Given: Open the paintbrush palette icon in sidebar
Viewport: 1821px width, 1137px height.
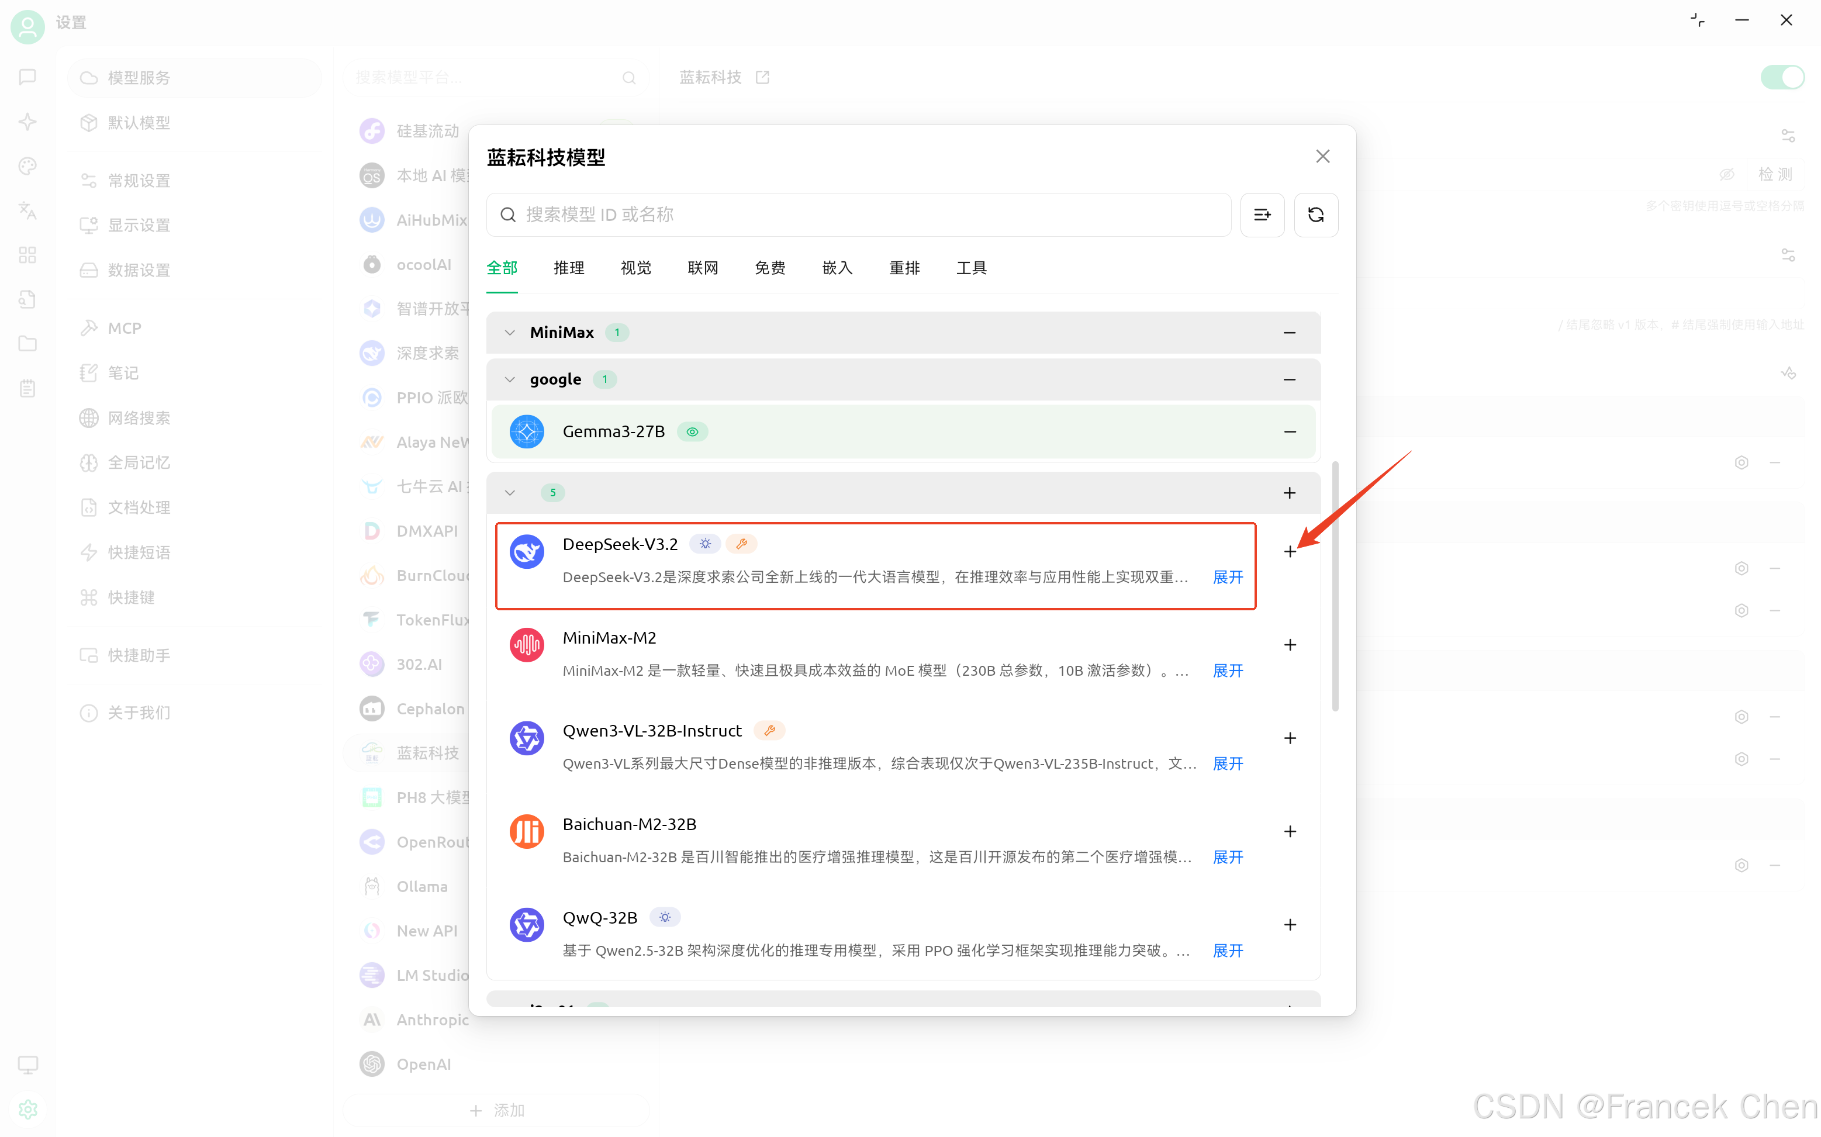Looking at the screenshot, I should coord(28,166).
